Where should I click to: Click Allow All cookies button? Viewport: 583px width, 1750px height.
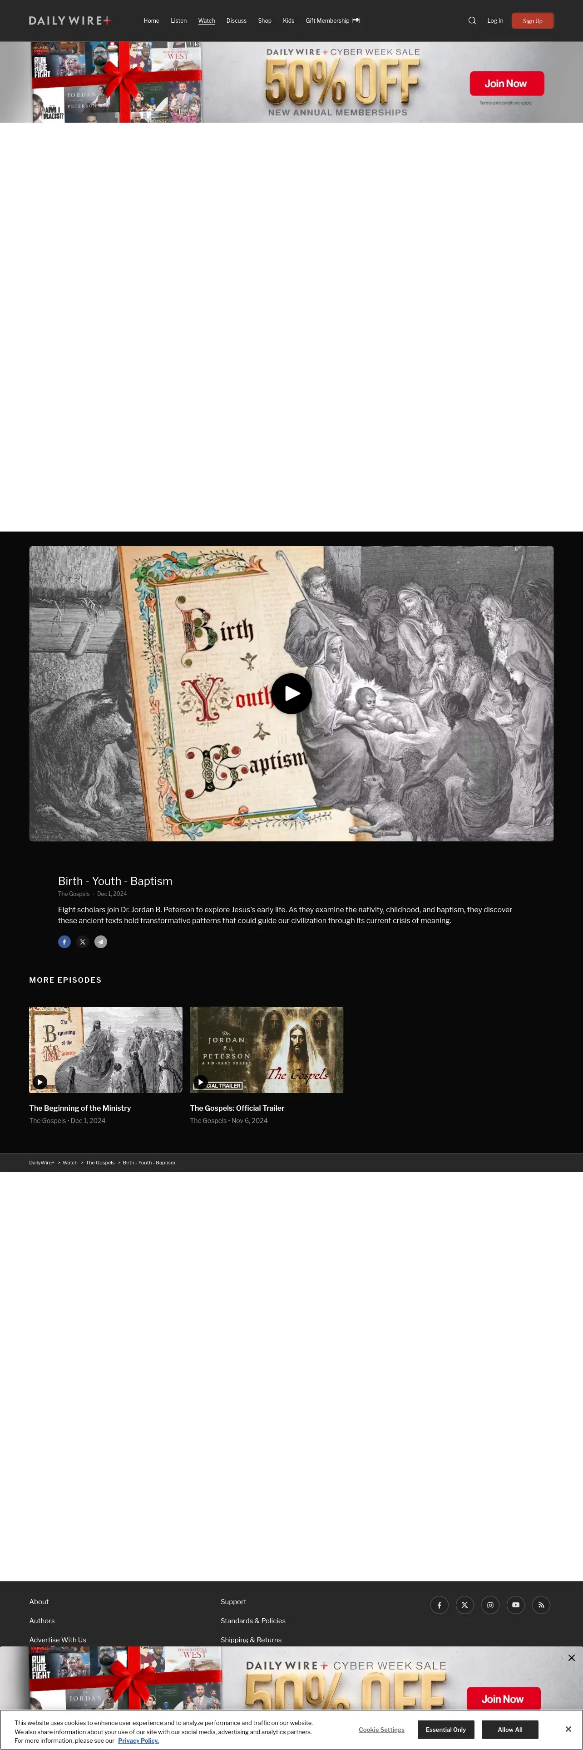coord(510,1730)
